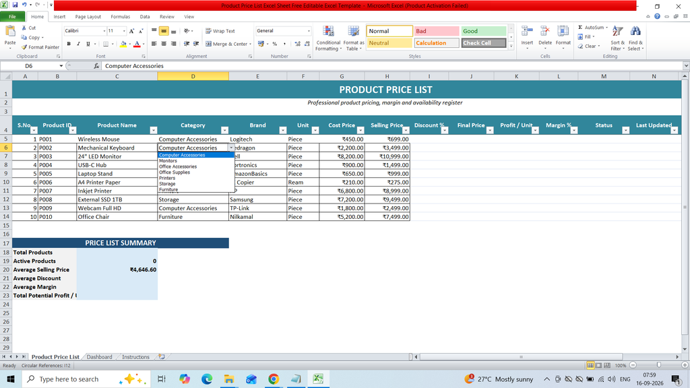Screen dimensions: 690x388
Task: Click the Format Painter brush
Action: [24, 47]
